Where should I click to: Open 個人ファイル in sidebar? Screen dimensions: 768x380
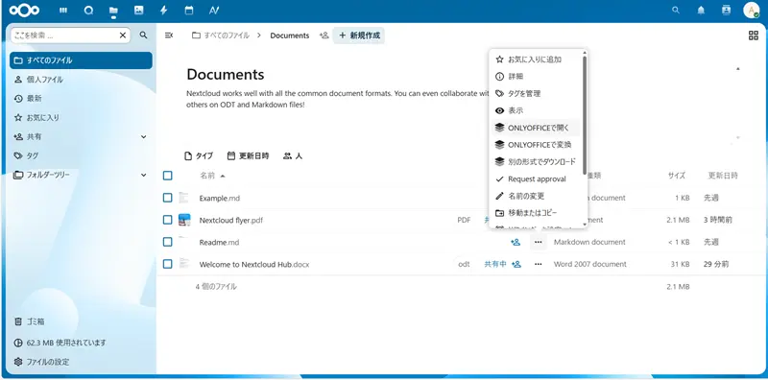81,80
